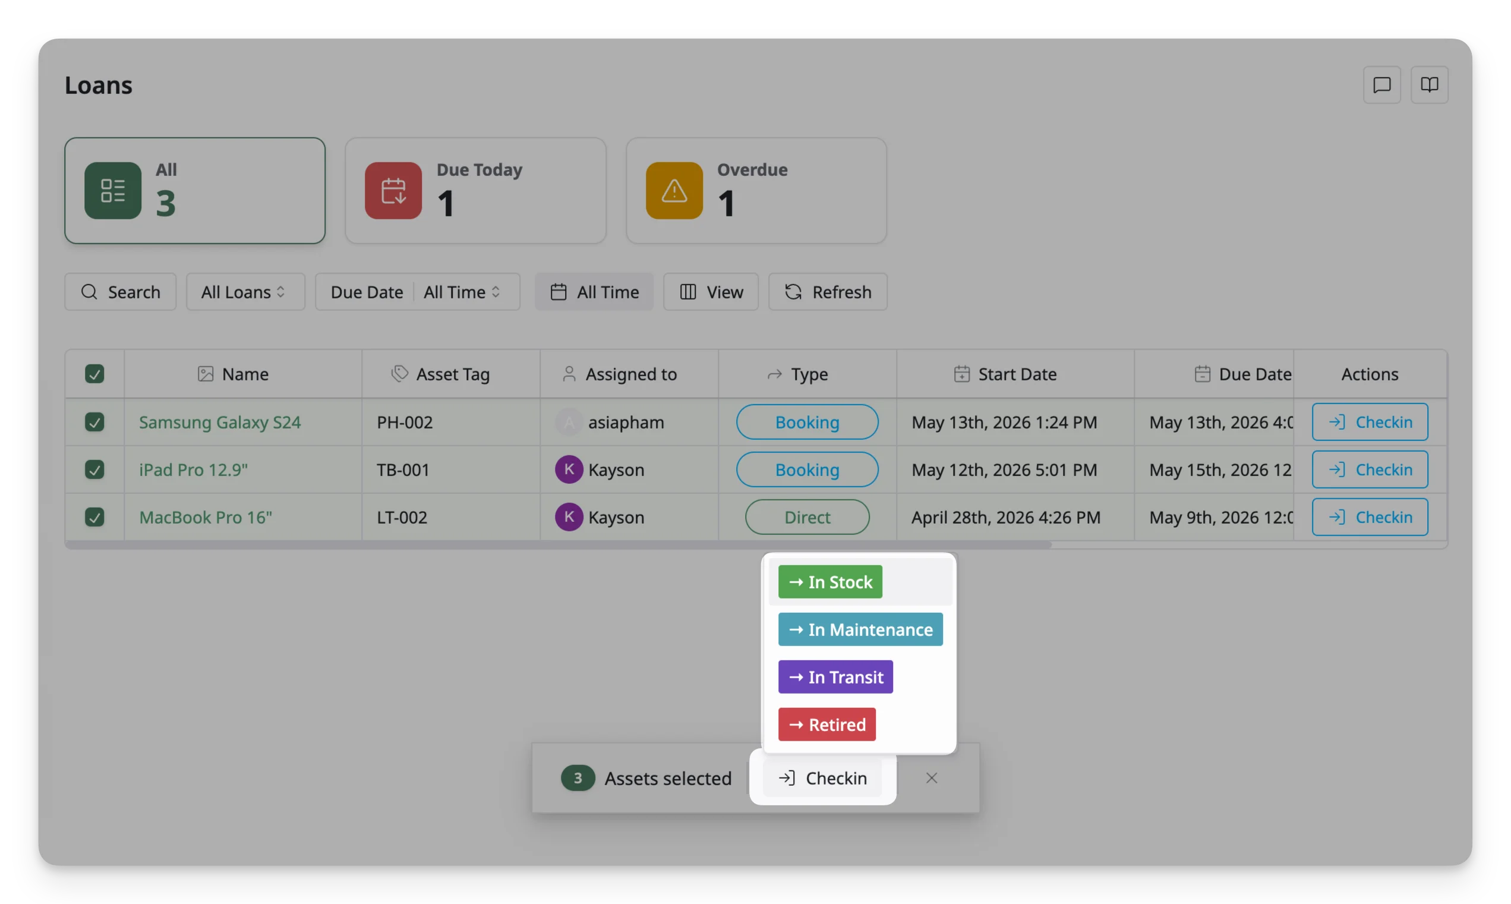Select the Overdue summary card
Image resolution: width=1511 pixels, height=904 pixels.
(x=756, y=191)
